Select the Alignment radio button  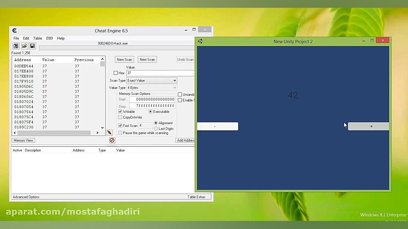[156, 123]
